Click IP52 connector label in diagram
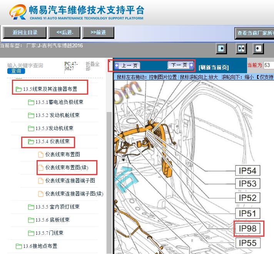This screenshot has height=254, width=274. [247, 198]
